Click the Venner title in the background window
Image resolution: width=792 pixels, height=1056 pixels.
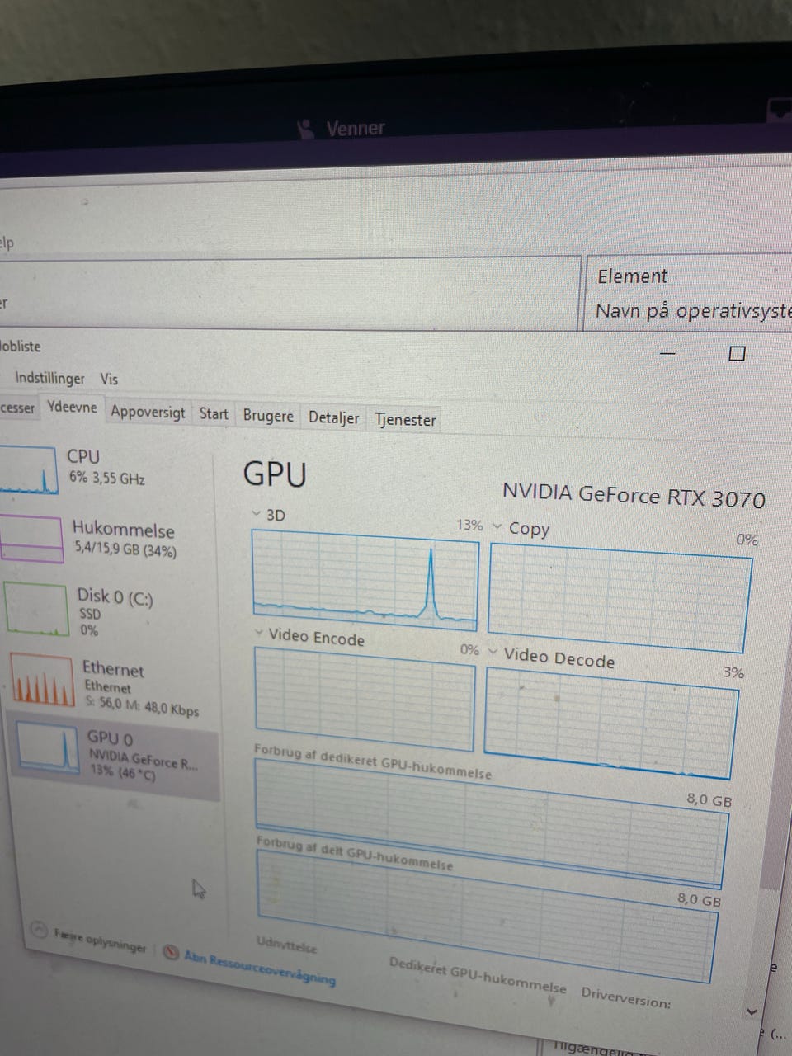[356, 128]
